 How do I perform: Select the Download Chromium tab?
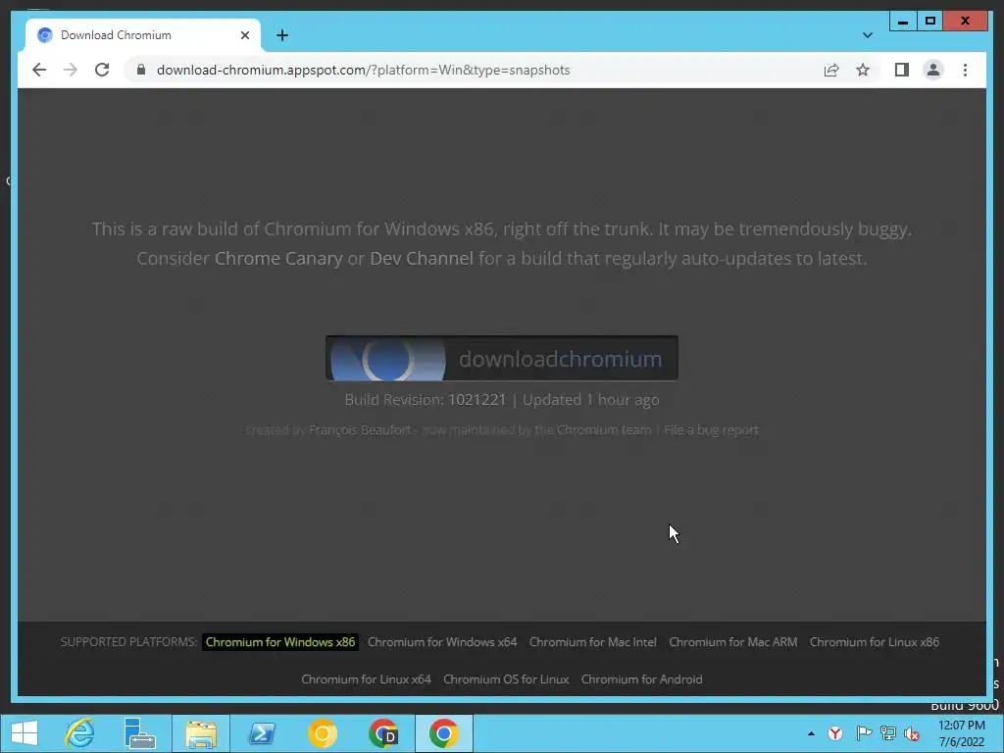[x=143, y=35]
